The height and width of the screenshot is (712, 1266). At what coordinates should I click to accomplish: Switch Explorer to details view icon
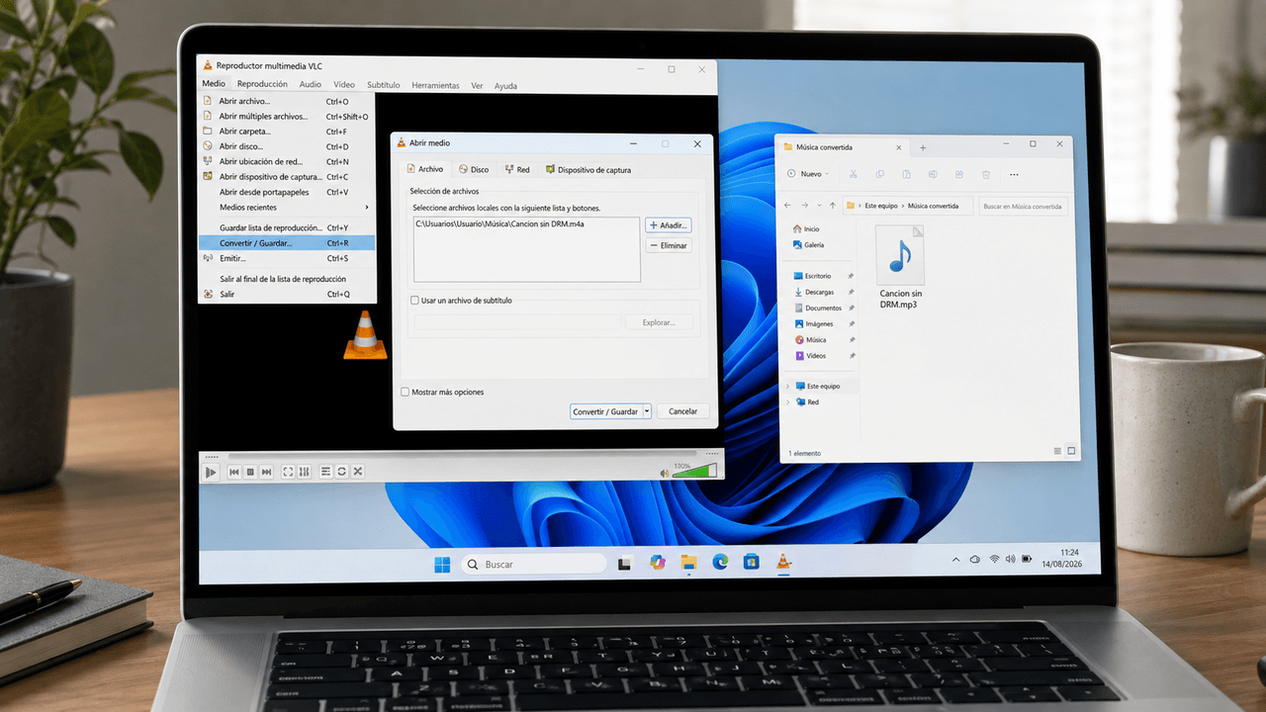[1057, 451]
